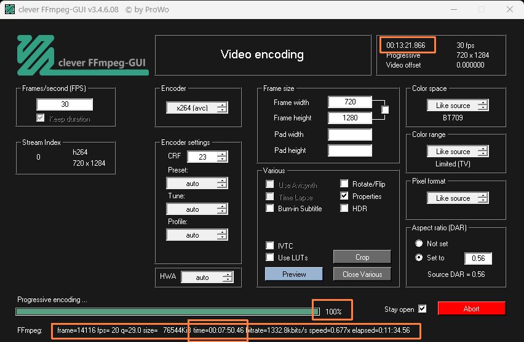Click the Progressive encoding status text
The width and height of the screenshot is (524, 342).
coord(52,300)
